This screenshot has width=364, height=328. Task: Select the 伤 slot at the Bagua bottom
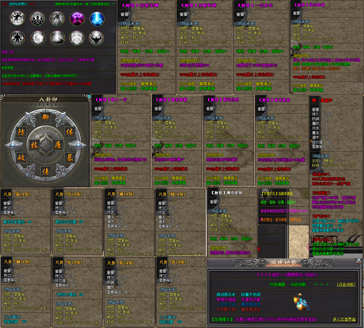tap(46, 172)
